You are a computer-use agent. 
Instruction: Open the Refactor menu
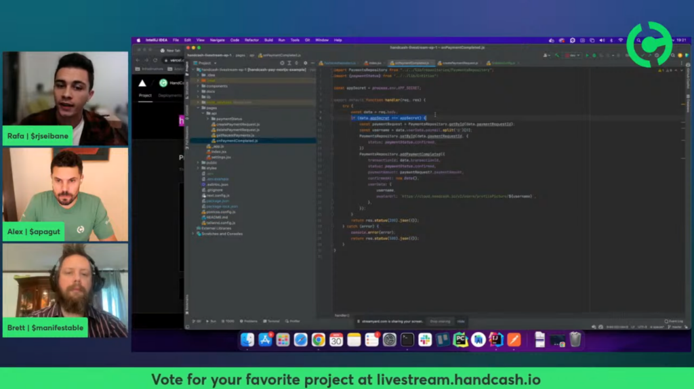[251, 40]
